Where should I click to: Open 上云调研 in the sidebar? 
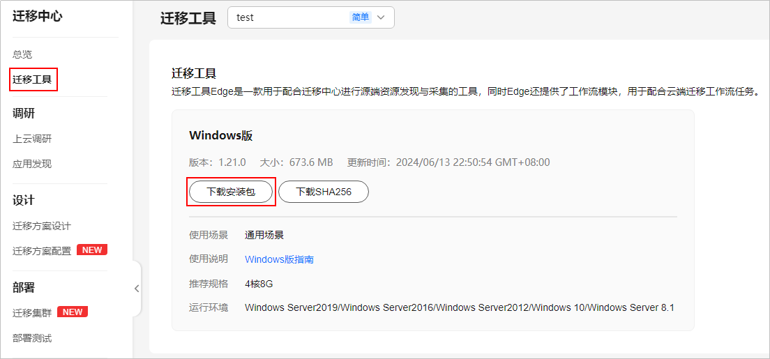(x=32, y=139)
